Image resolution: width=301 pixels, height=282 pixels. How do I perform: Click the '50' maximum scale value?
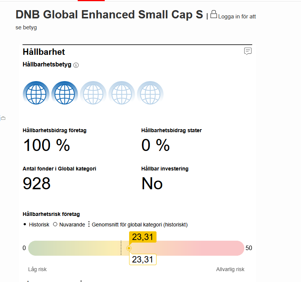click(249, 248)
